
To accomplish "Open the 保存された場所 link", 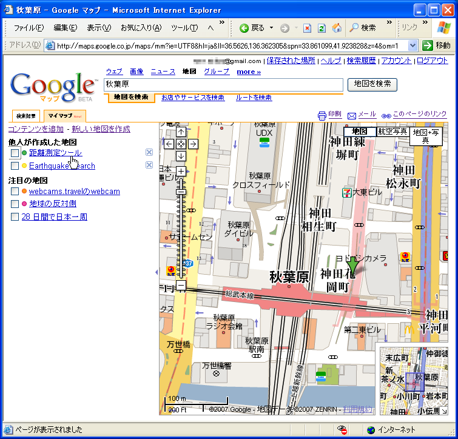I will click(x=291, y=61).
